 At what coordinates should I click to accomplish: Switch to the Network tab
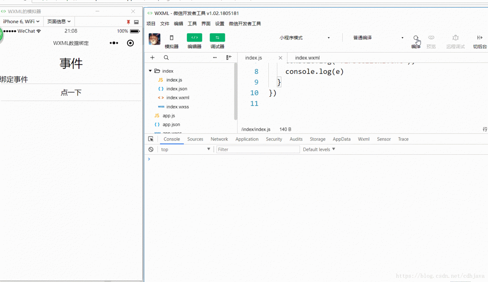(x=219, y=139)
